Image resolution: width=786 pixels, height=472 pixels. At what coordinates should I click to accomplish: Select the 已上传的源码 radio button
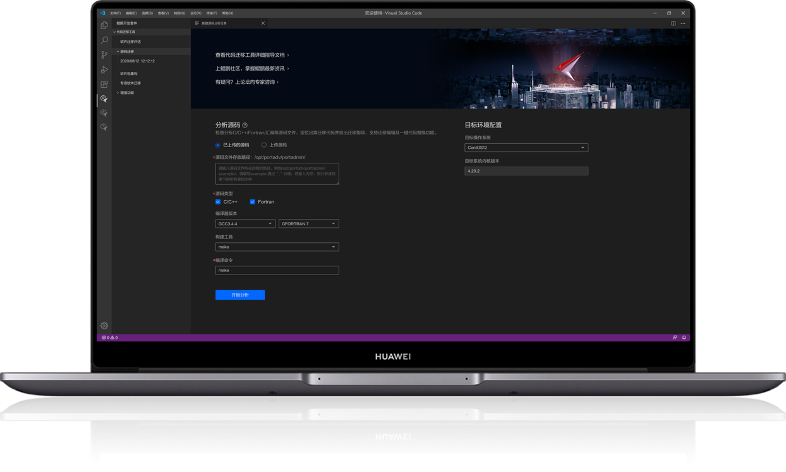(218, 145)
